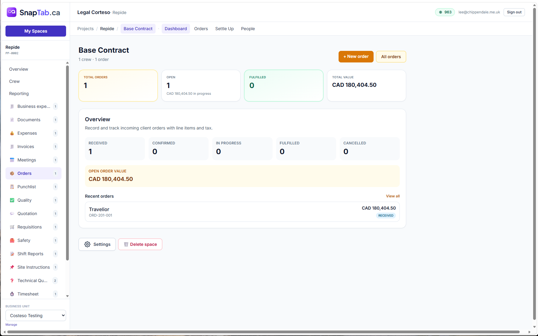Click the Invoices sidebar icon
The width and height of the screenshot is (538, 336).
click(x=12, y=147)
